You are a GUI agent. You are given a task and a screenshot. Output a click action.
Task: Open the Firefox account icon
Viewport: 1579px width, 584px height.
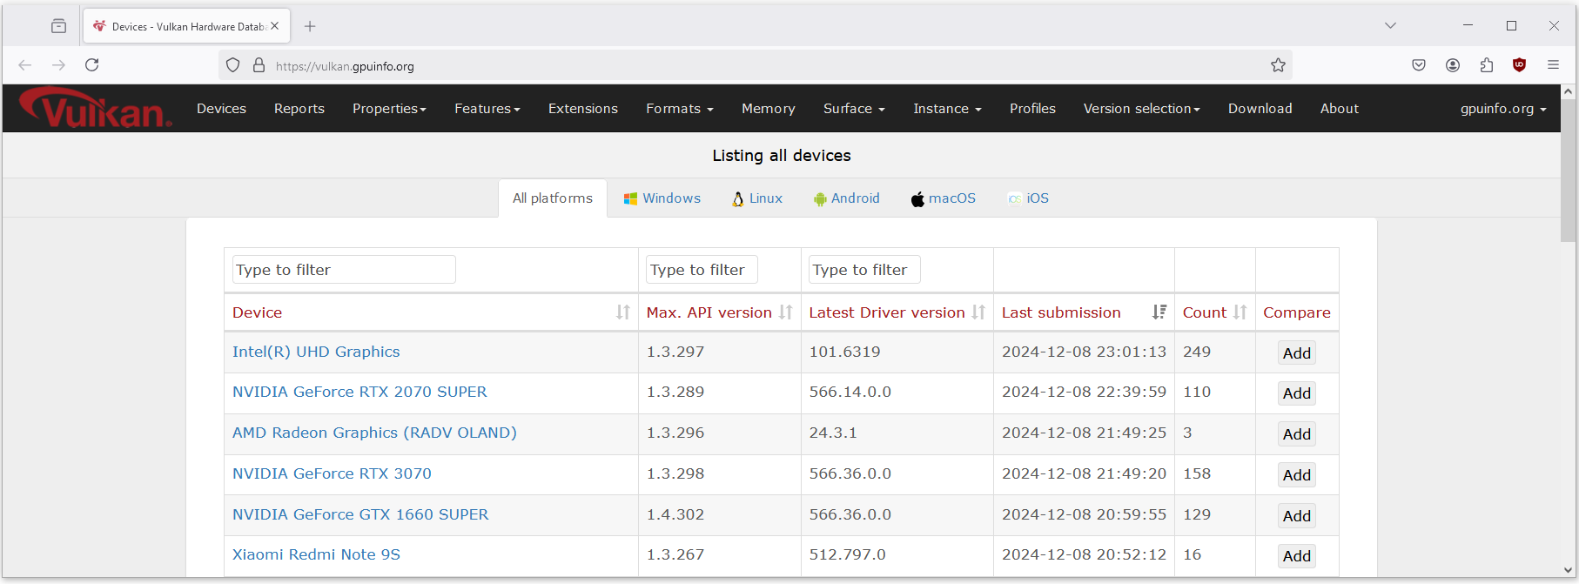[1453, 65]
